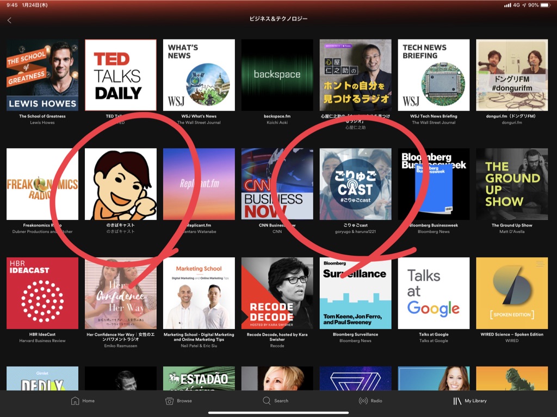
Task: Open HBR IdeaCast red cover
Action: (x=42, y=293)
